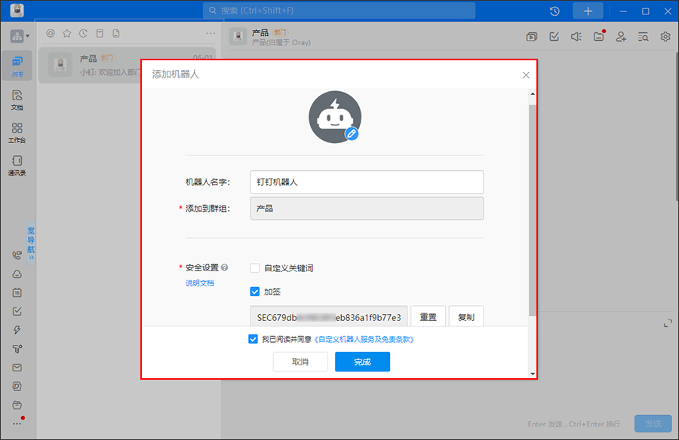Click the SEC secret key field
Image resolution: width=679 pixels, height=440 pixels.
coord(329,316)
